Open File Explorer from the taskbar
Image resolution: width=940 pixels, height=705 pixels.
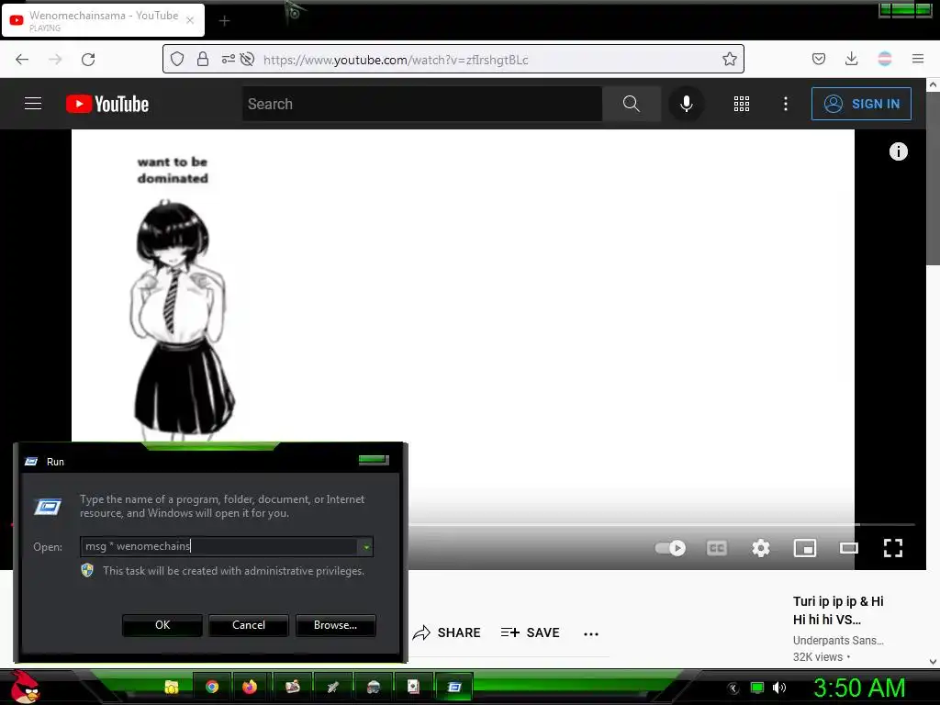click(172, 687)
